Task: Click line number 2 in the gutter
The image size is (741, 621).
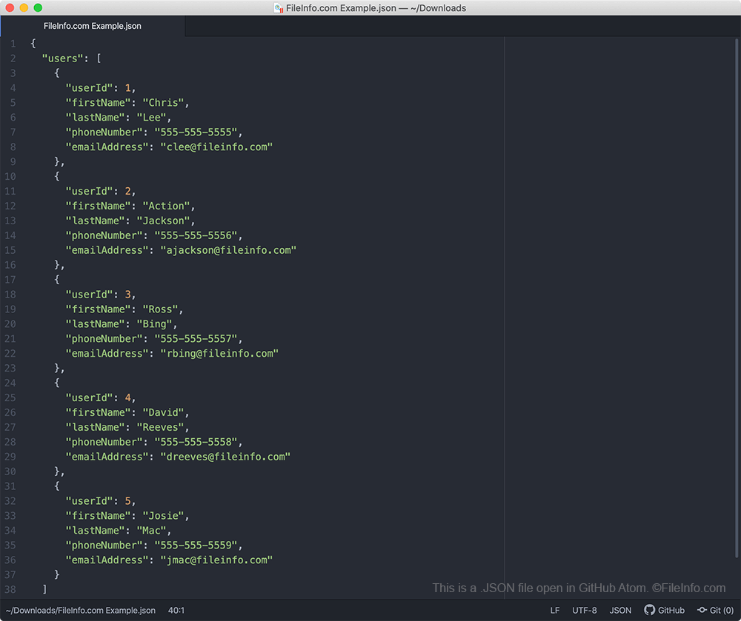Action: pos(13,58)
